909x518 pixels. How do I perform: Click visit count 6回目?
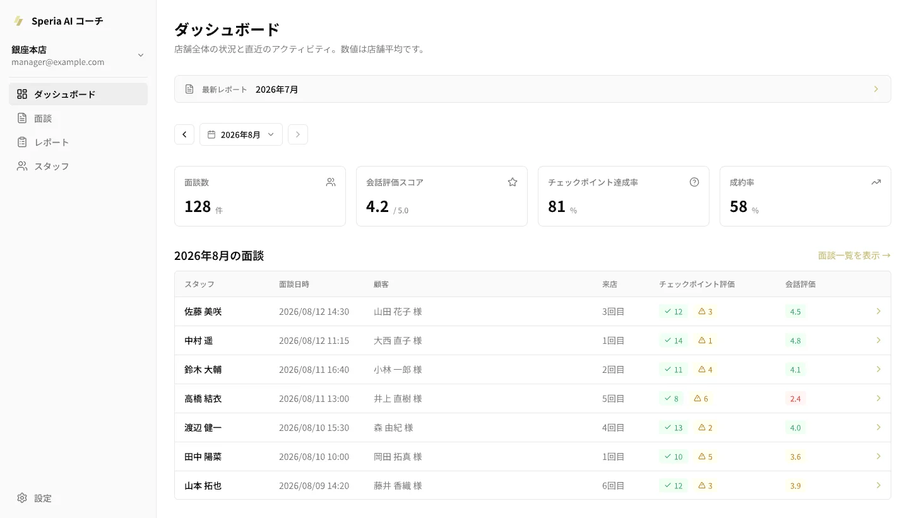(614, 486)
